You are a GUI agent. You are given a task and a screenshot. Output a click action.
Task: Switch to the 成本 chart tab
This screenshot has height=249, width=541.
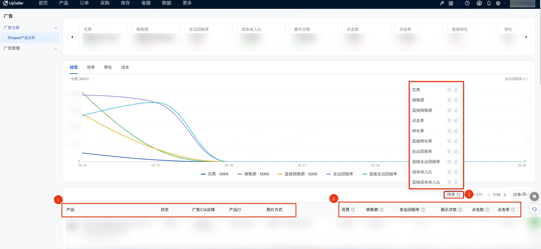[125, 67]
